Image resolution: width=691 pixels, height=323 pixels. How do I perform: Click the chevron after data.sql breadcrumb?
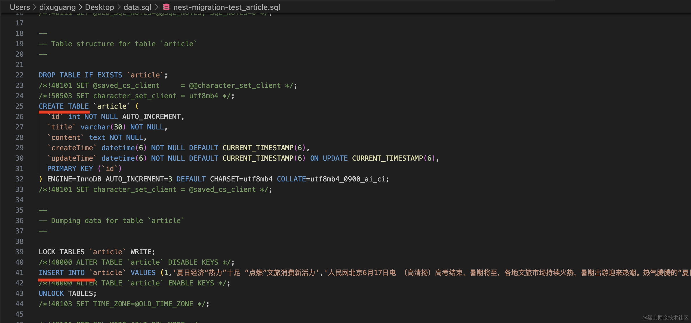pyautogui.click(x=156, y=7)
